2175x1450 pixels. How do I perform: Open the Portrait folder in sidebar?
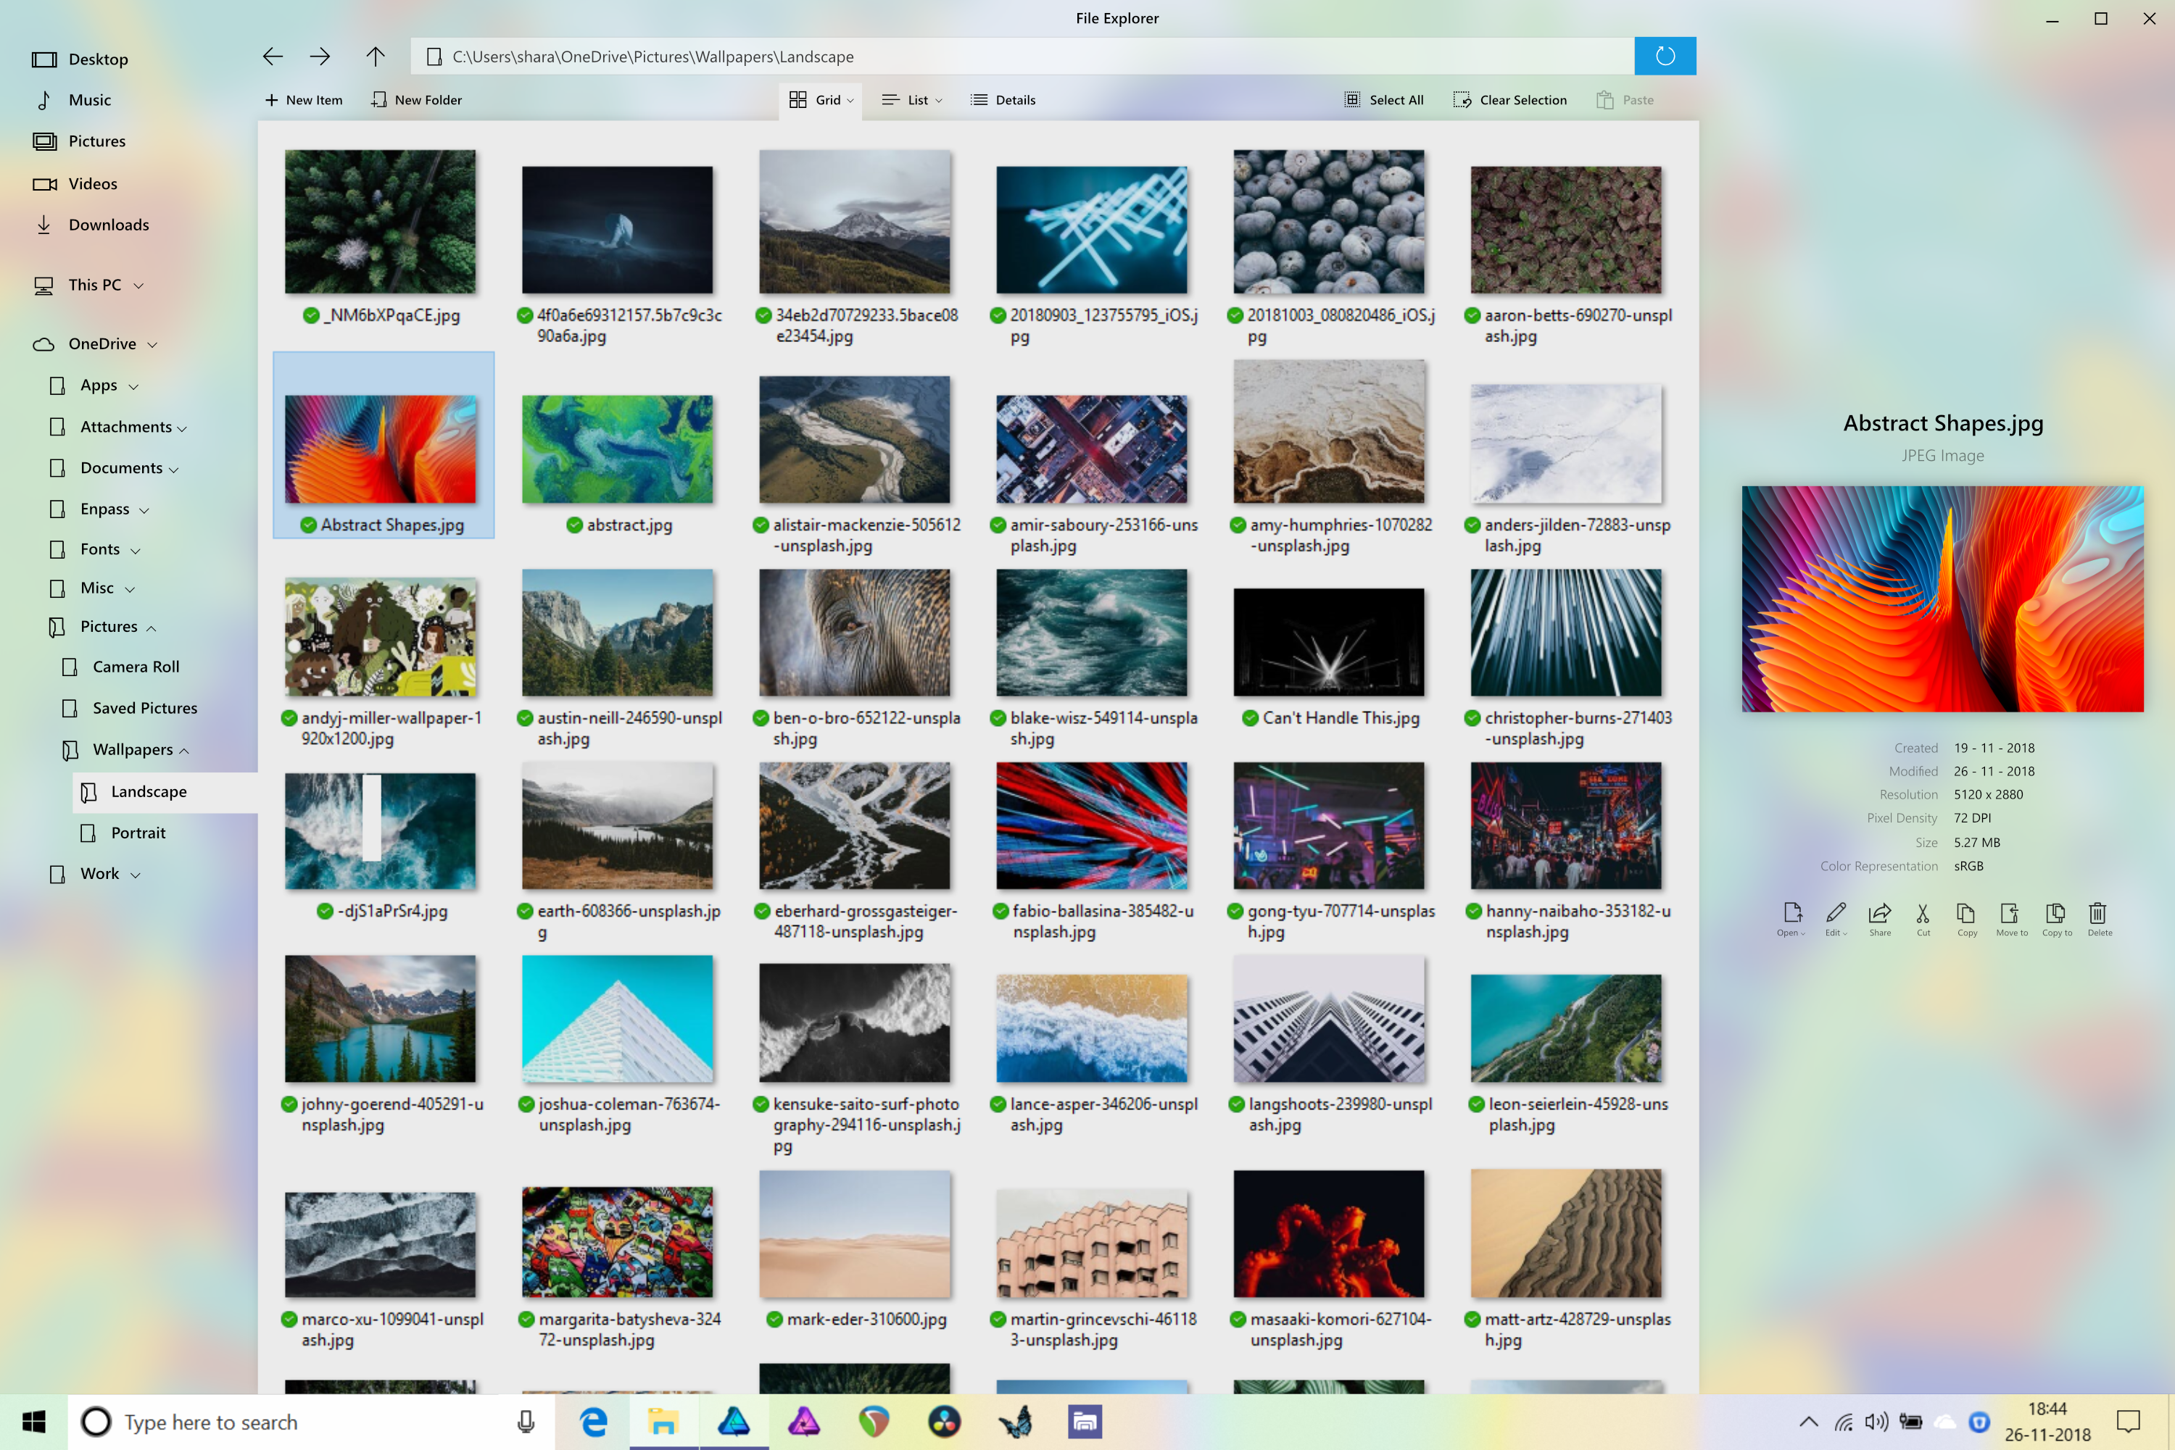pos(138,833)
